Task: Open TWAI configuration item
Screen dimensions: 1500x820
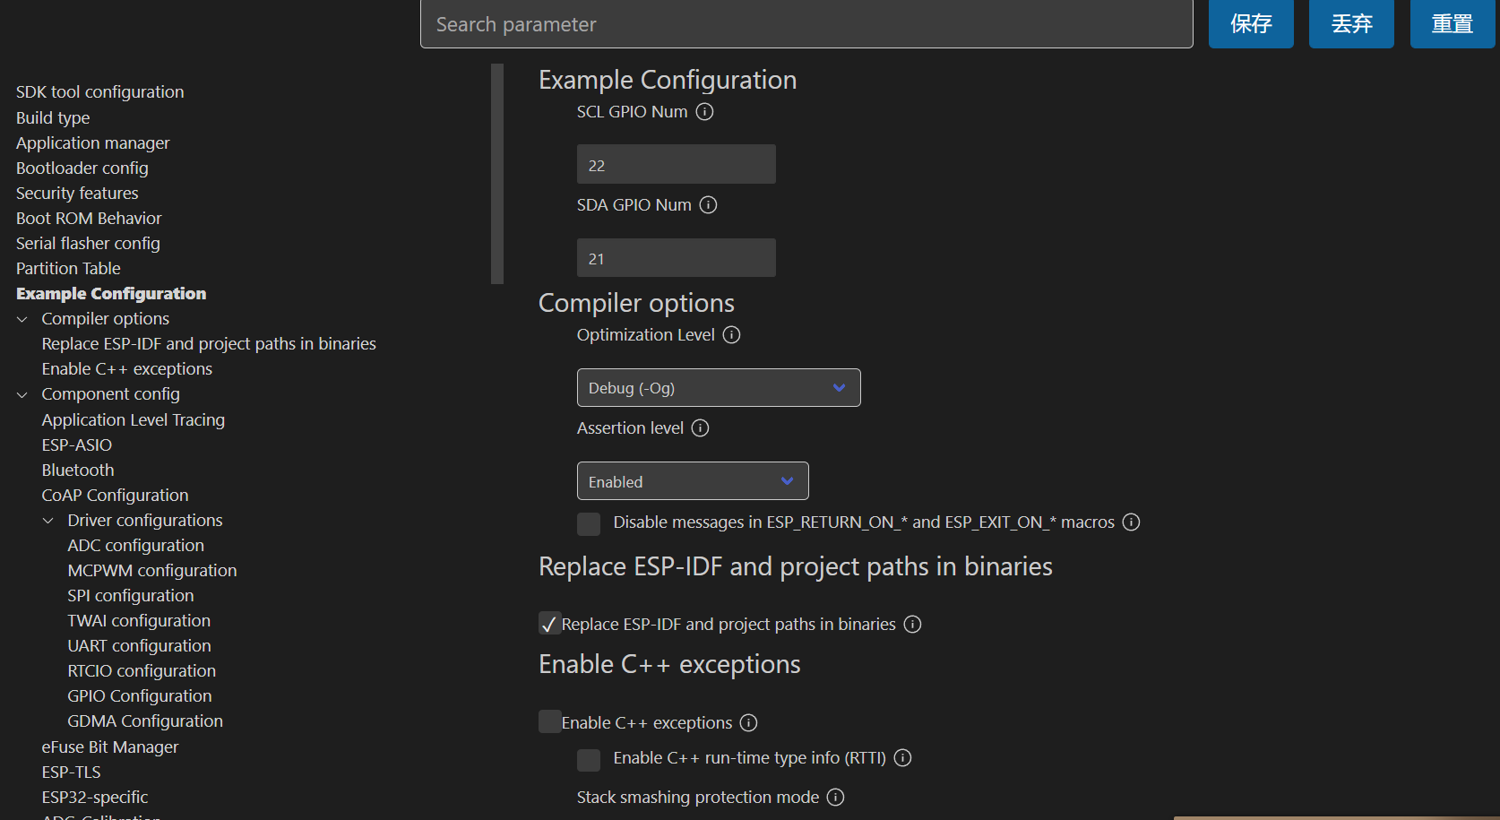Action: click(x=139, y=621)
